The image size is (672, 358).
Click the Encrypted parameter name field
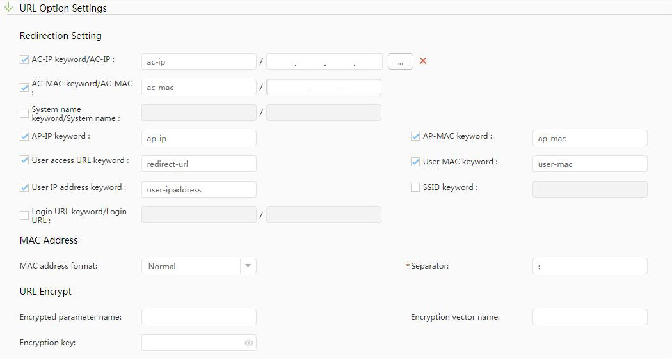[x=198, y=317]
